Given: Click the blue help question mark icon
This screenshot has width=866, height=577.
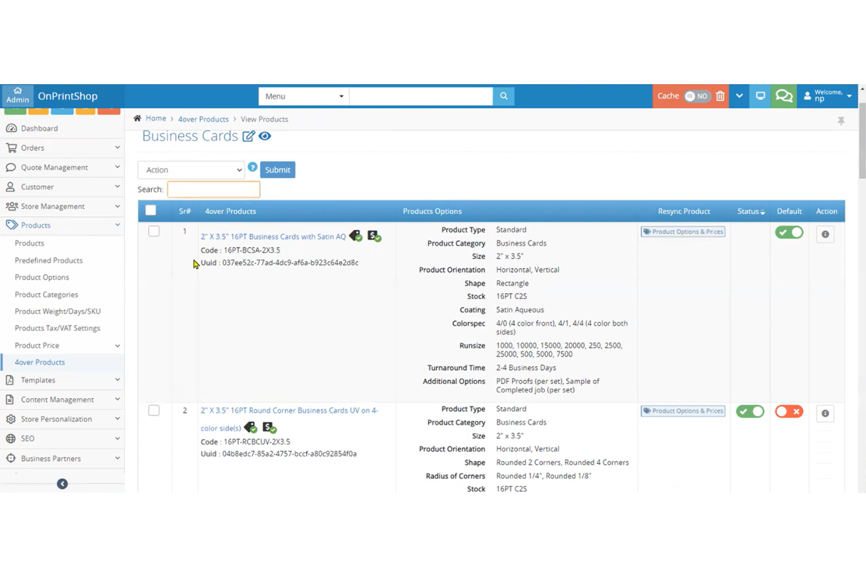Looking at the screenshot, I should pos(252,167).
